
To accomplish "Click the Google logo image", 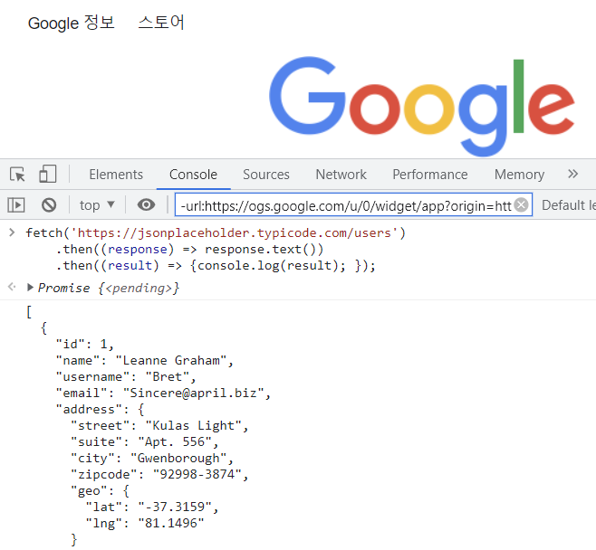I will click(422, 106).
